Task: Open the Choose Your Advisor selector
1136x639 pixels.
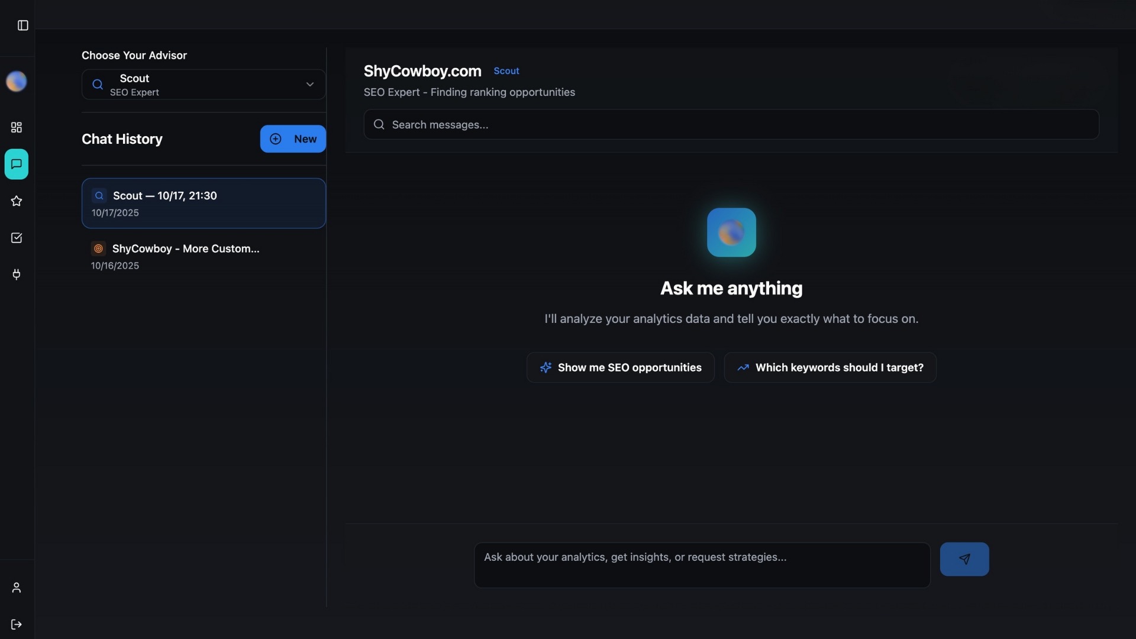Action: [x=204, y=84]
